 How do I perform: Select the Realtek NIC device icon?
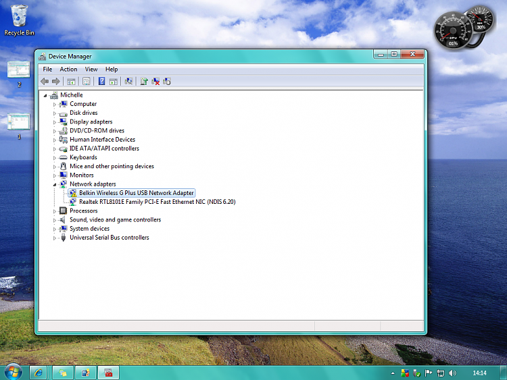click(73, 202)
